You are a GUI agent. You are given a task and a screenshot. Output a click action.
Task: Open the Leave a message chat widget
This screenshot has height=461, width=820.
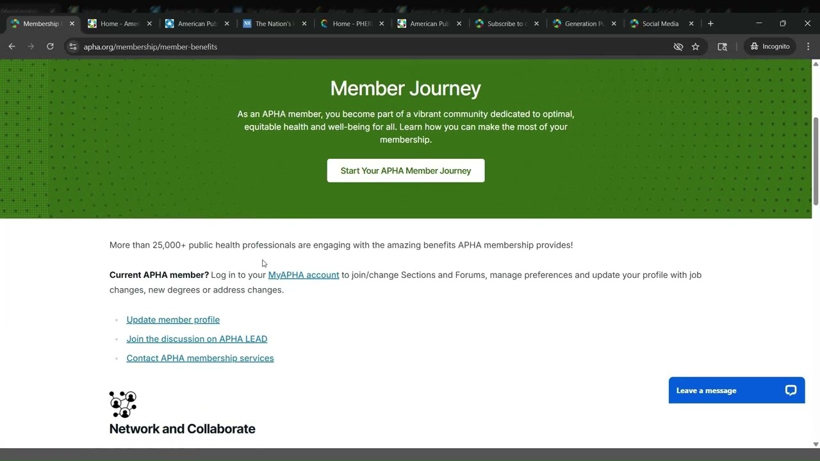(737, 391)
